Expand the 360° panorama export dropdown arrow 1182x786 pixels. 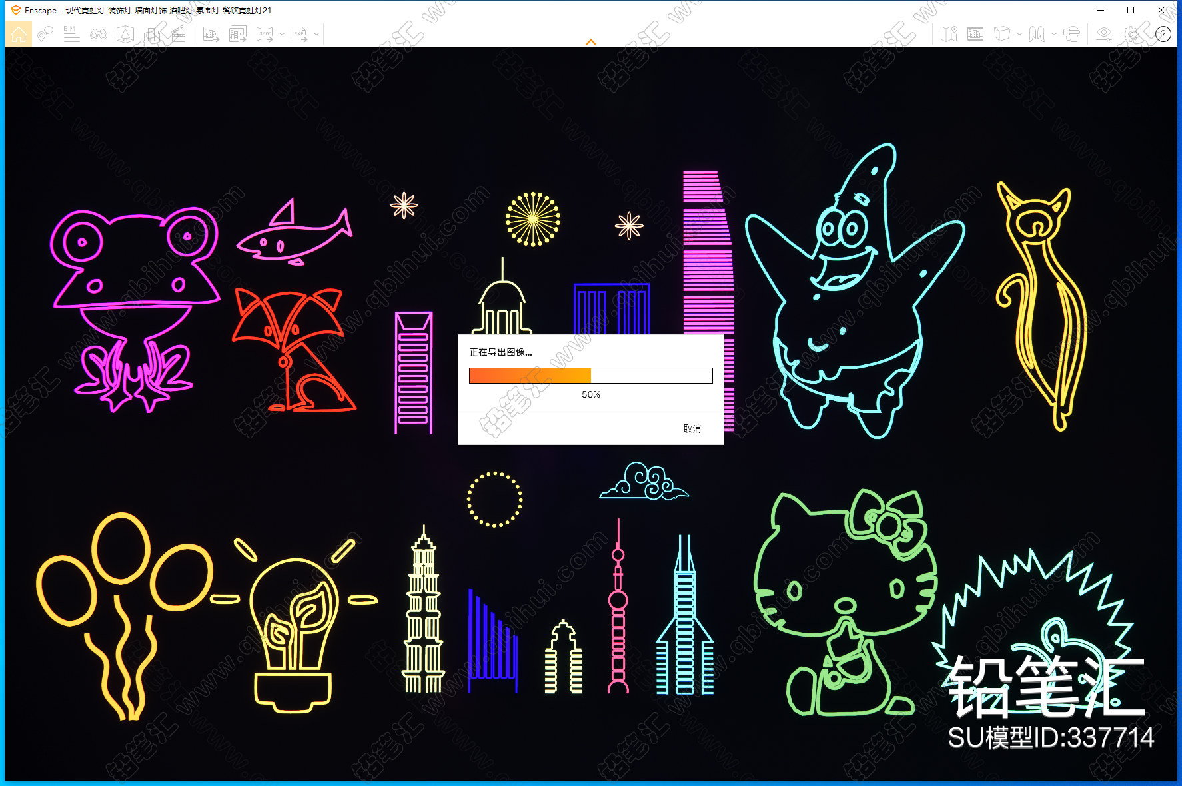282,34
